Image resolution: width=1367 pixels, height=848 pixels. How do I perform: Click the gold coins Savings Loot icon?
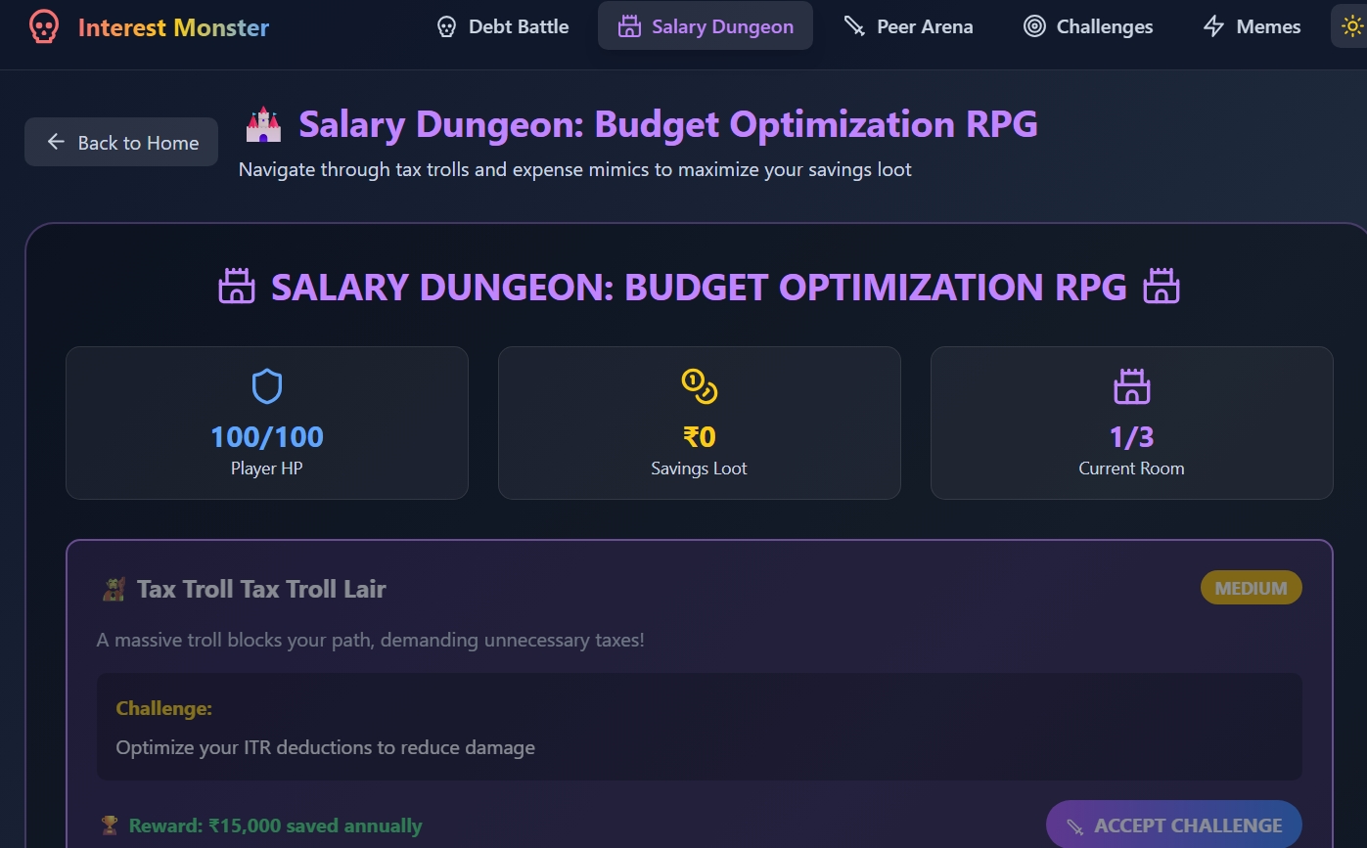point(700,386)
